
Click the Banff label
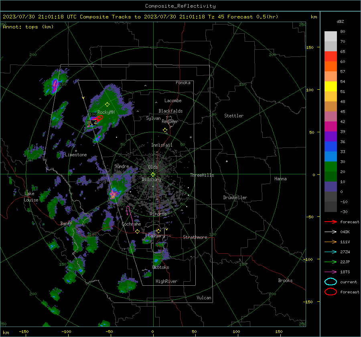point(66,223)
